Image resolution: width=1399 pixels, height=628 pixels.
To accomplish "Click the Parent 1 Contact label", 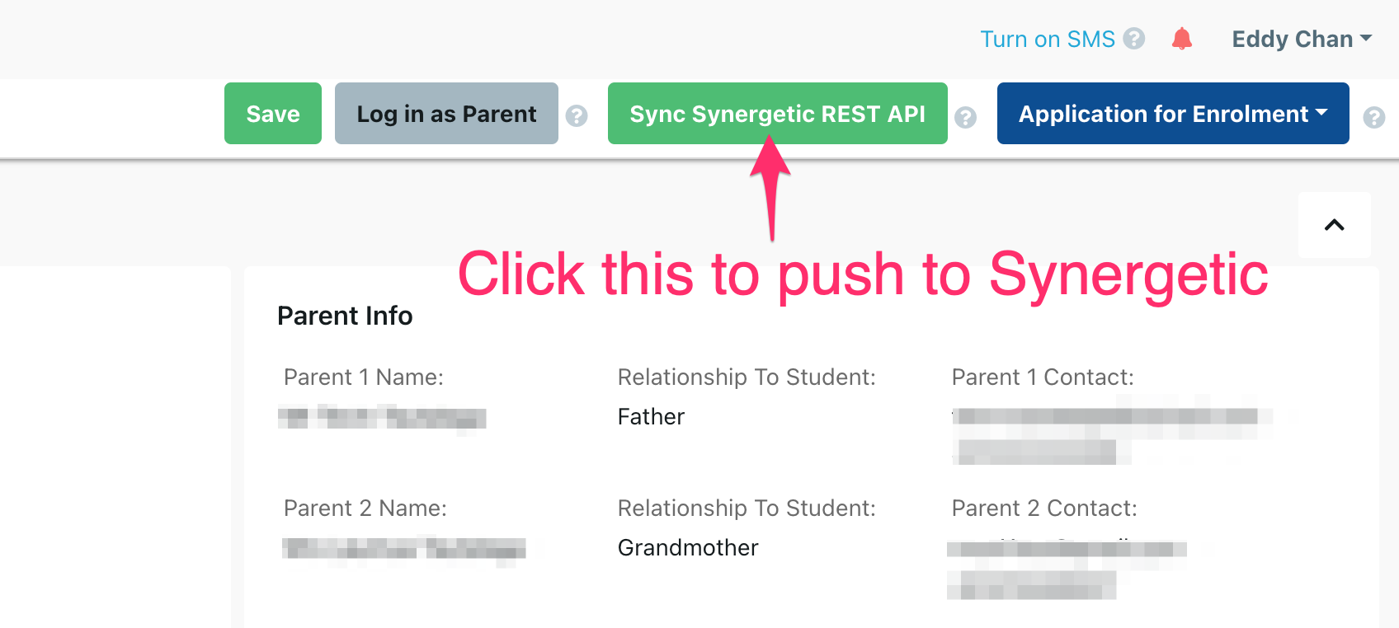I will (1043, 377).
